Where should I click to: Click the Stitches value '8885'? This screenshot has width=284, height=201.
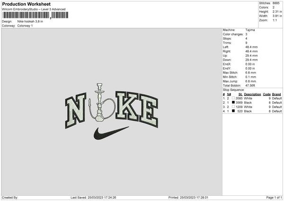(276, 3)
